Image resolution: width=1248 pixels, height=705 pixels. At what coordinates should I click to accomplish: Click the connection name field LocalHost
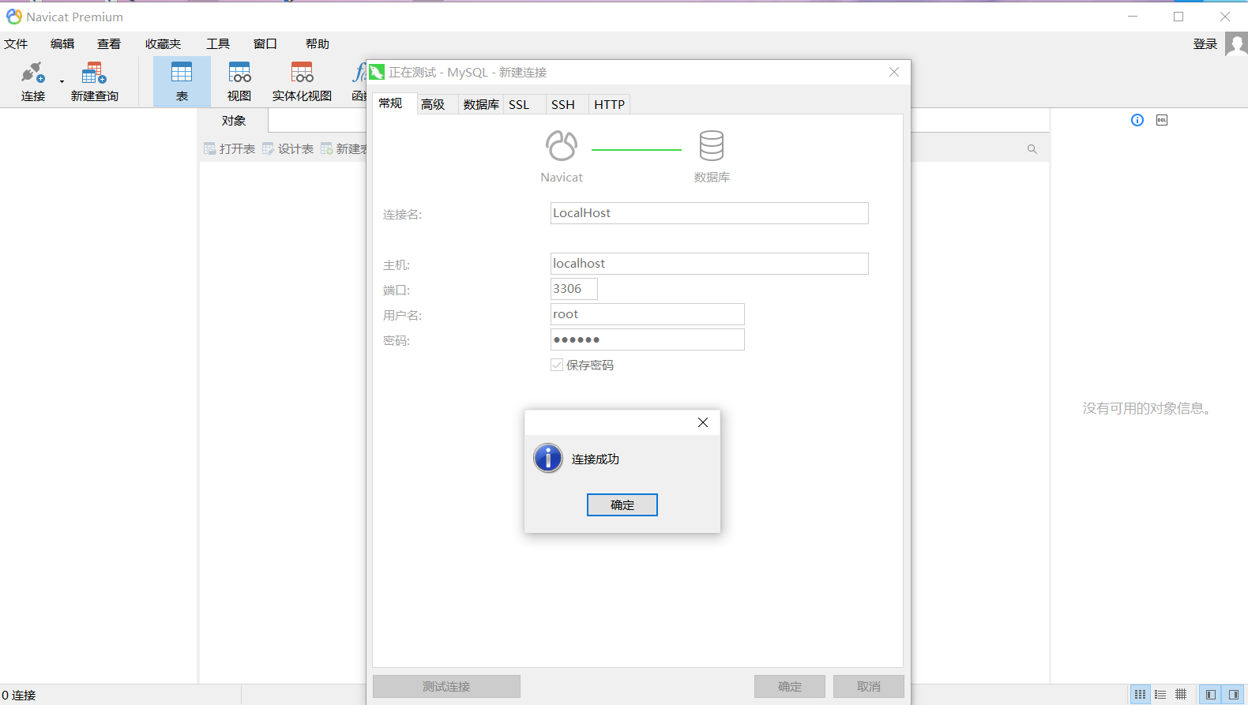tap(709, 213)
